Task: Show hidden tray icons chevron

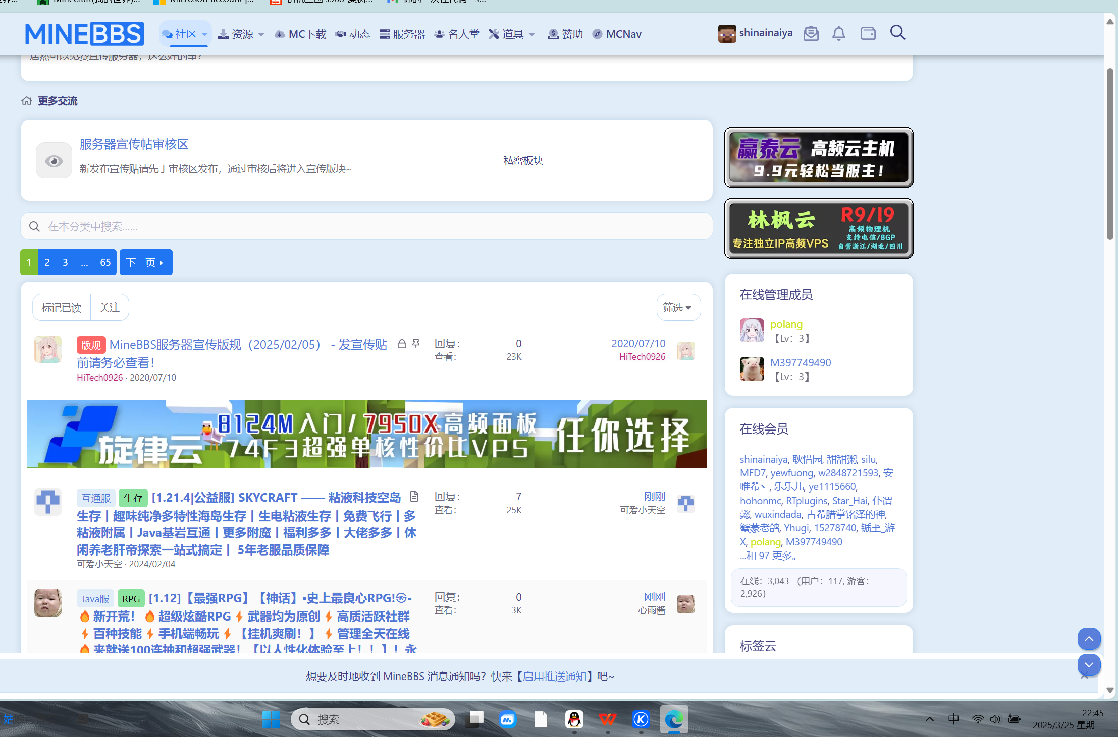Action: (929, 719)
